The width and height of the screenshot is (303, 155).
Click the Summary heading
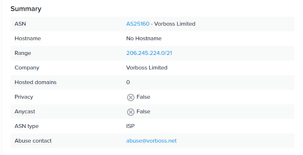click(x=26, y=9)
